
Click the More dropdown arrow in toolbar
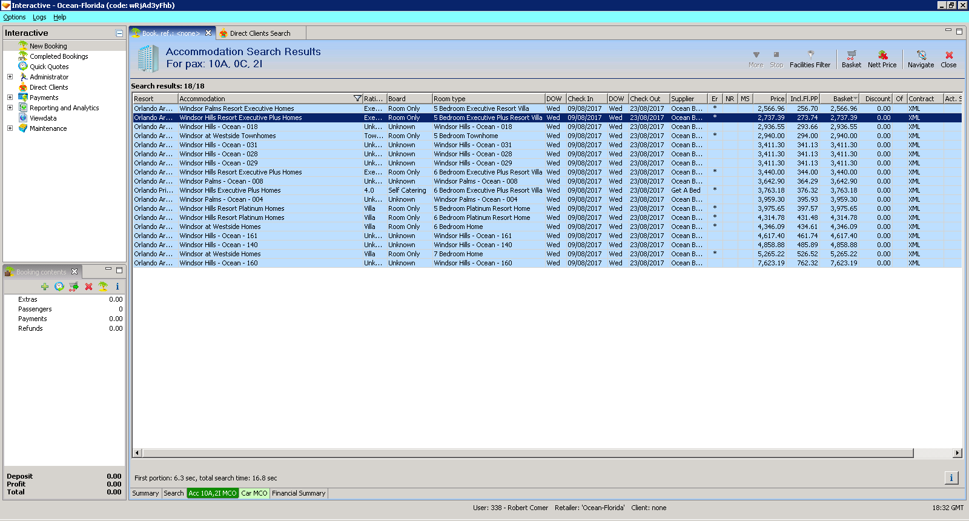click(756, 59)
